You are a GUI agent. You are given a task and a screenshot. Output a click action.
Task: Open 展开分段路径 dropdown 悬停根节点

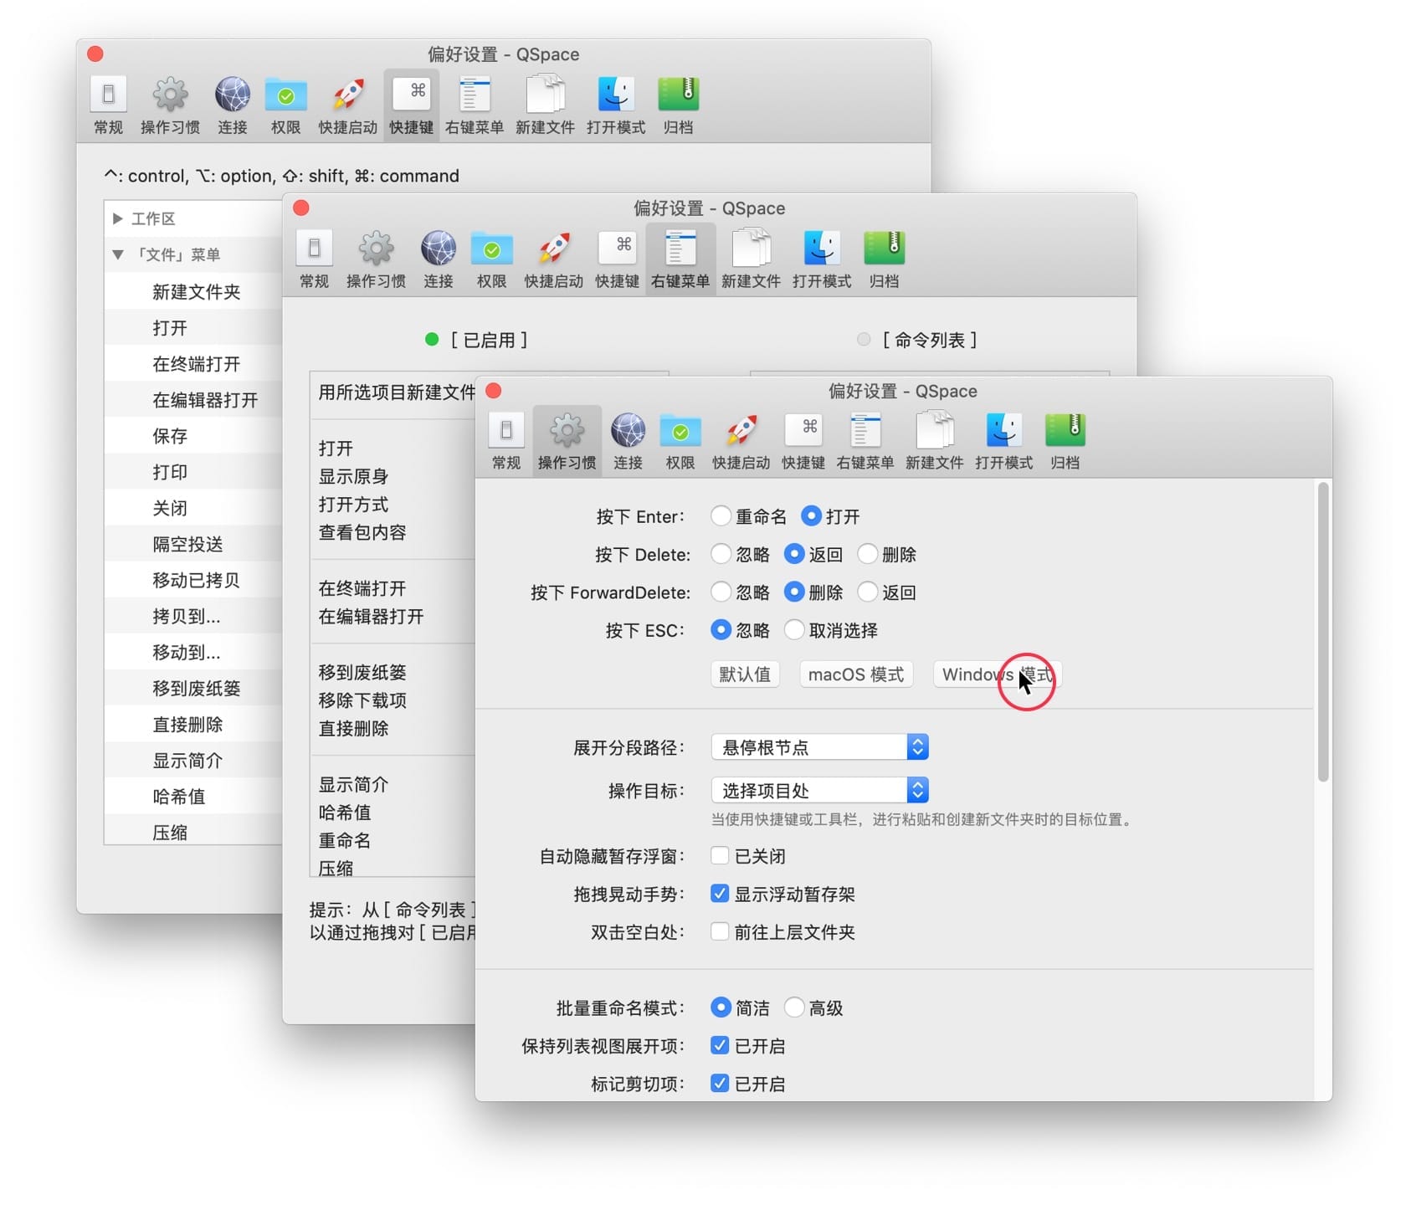(819, 747)
